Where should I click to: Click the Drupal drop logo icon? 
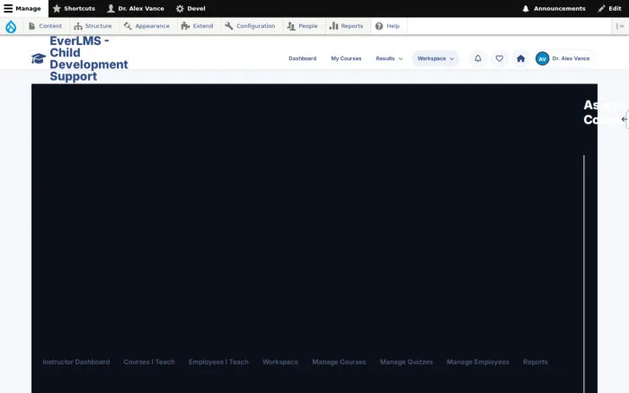[11, 26]
